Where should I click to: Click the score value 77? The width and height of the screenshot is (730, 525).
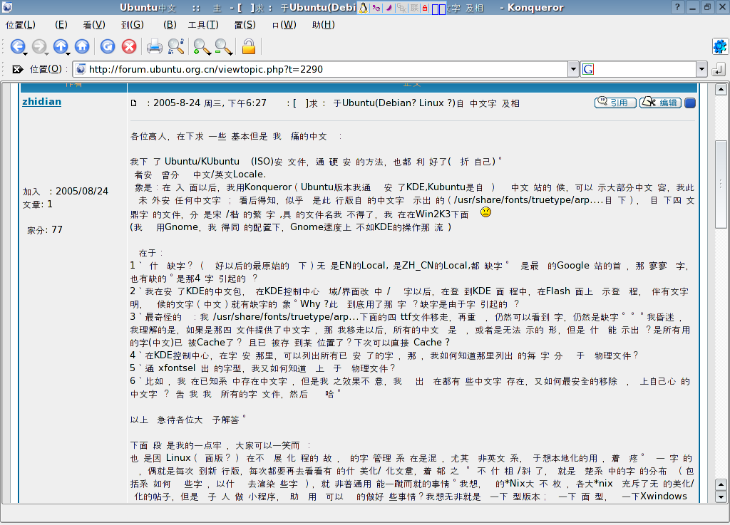(x=57, y=229)
